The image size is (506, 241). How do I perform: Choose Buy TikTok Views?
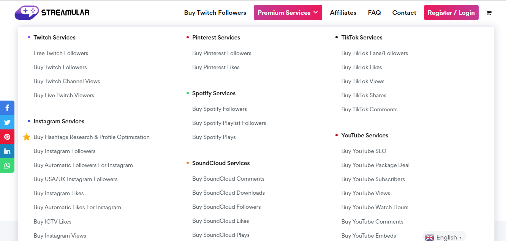point(363,81)
